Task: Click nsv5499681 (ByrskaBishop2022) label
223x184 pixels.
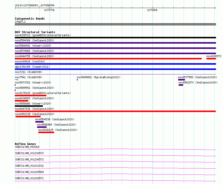Action: (x=98, y=77)
